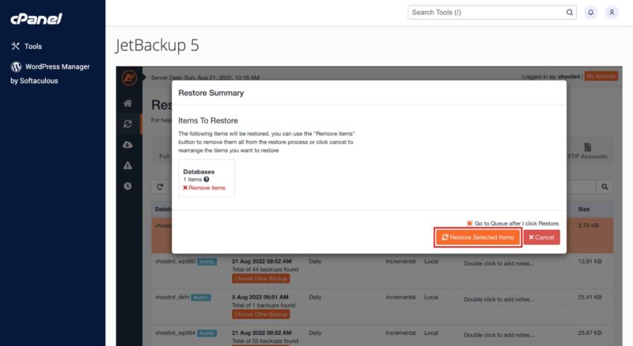Open the JetBackup downloads cloud icon

[128, 145]
